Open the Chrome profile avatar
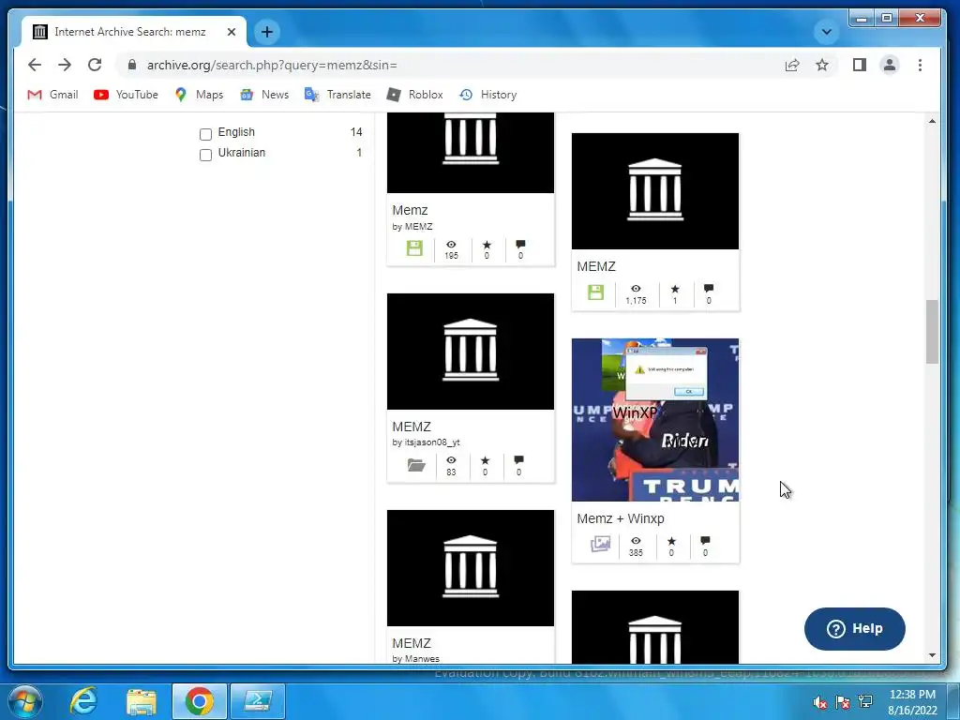960x720 pixels. [x=890, y=65]
